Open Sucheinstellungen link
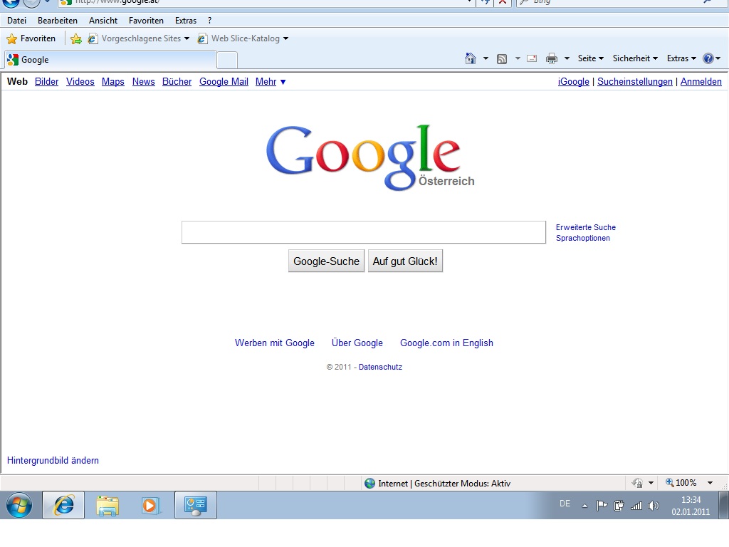The width and height of the screenshot is (729, 547). click(x=634, y=82)
